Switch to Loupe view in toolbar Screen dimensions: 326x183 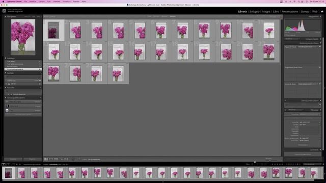point(51,159)
